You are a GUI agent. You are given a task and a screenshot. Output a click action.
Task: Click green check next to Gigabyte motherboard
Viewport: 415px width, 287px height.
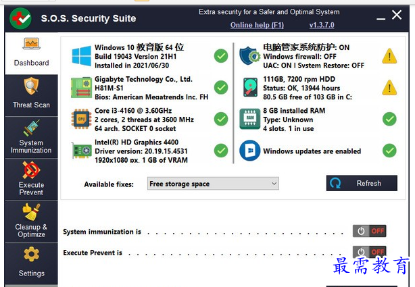[221, 87]
